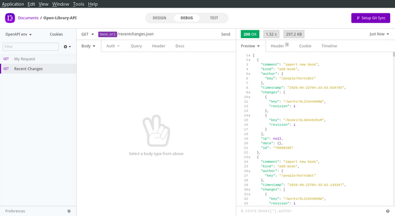The width and height of the screenshot is (395, 216).
Task: Open the create request plus menu icon
Action: pyautogui.click(x=67, y=47)
